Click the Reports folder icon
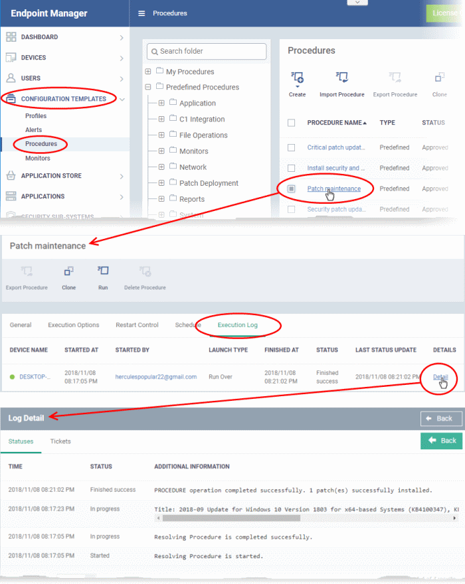Image resolution: width=465 pixels, height=584 pixels. pos(173,198)
